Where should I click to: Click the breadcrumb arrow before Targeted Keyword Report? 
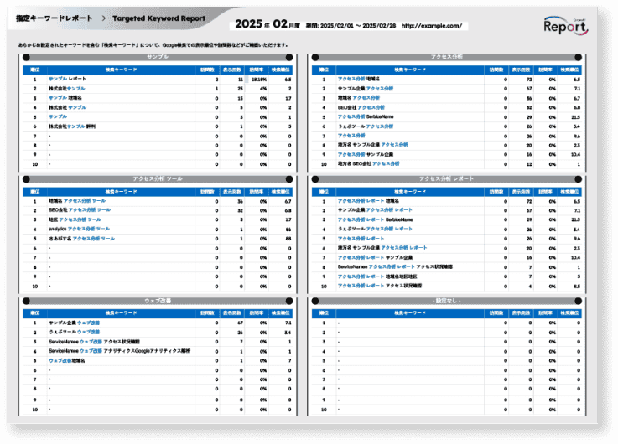click(x=102, y=18)
